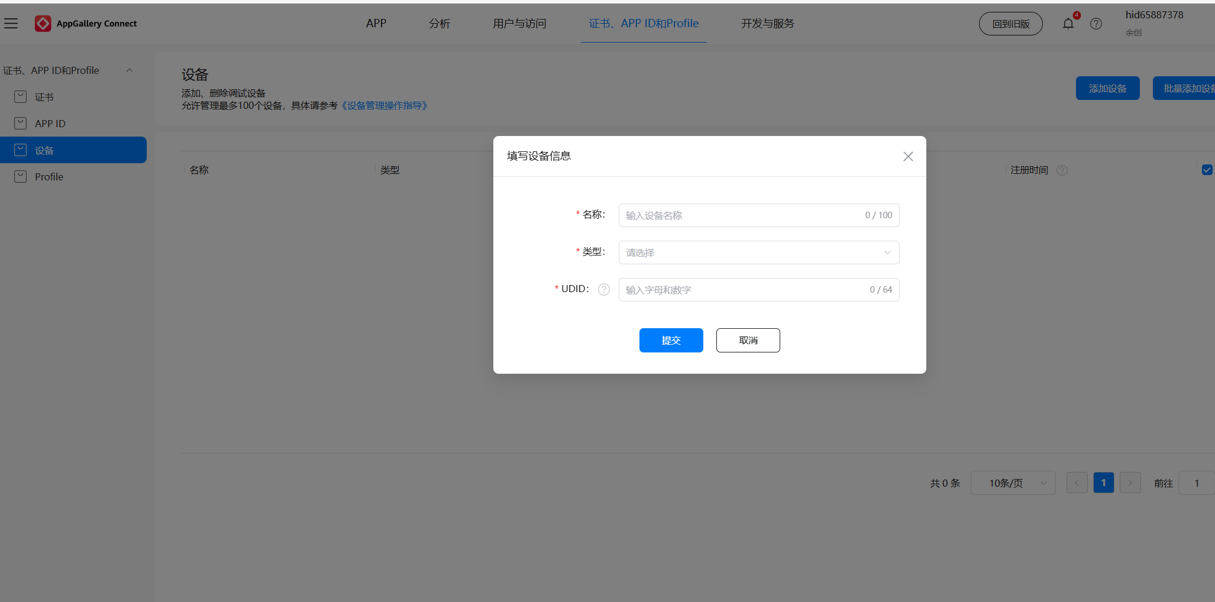The image size is (1215, 602).
Task: Switch to the APP top tab
Action: pos(376,24)
